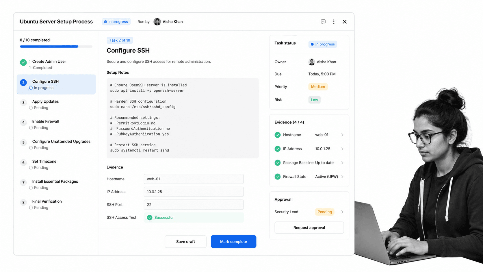This screenshot has width=483, height=272.
Task: Toggle the Configure SSH in-progress status circle
Action: click(x=31, y=88)
